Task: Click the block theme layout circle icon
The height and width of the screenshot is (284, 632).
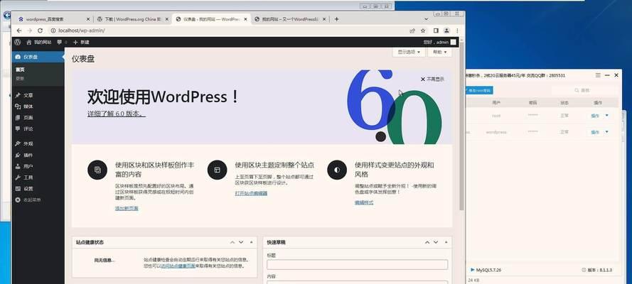Action: coord(218,170)
